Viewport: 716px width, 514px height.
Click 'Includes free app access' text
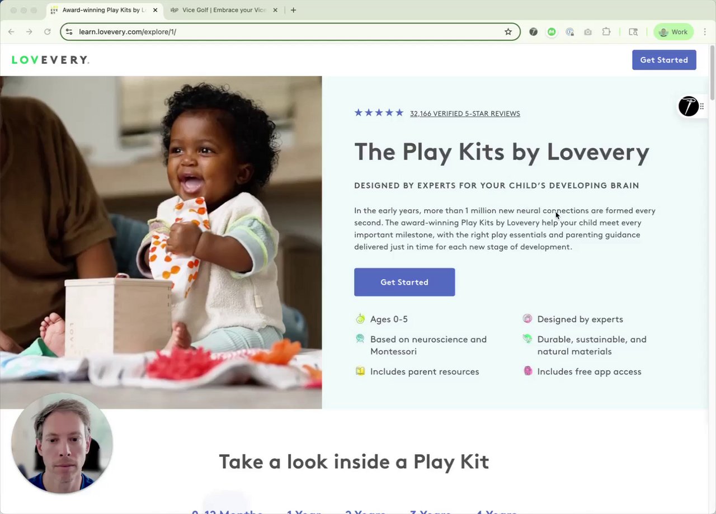click(589, 372)
